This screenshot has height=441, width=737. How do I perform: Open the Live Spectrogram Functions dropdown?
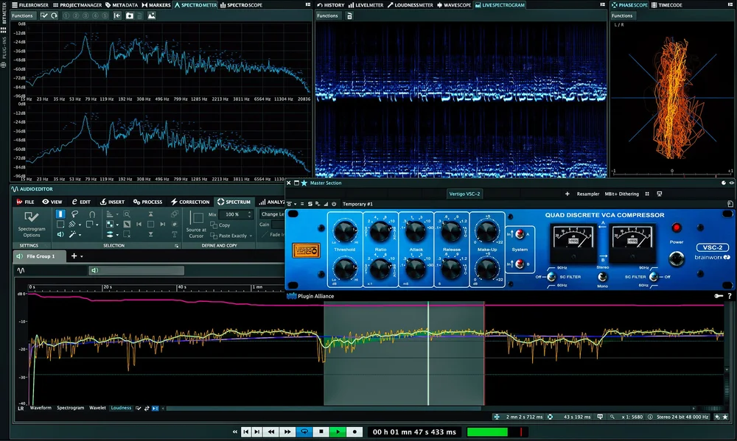coord(327,15)
